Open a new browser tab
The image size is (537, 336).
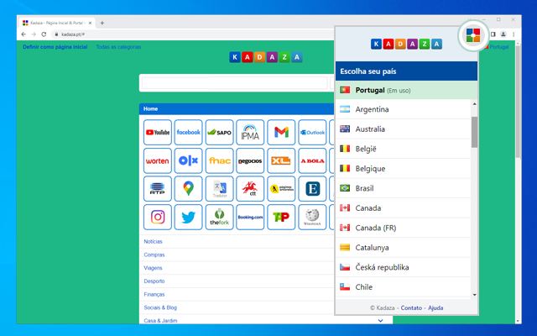click(102, 23)
